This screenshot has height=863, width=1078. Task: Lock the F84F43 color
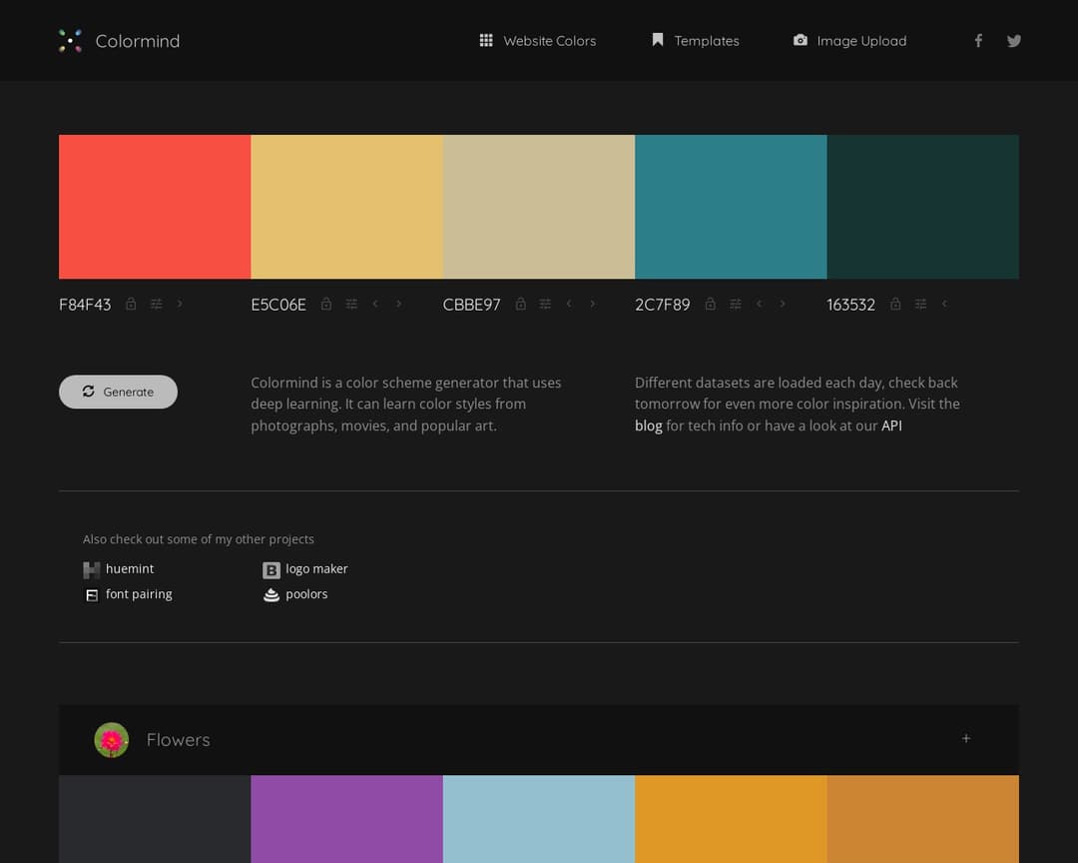(x=131, y=304)
